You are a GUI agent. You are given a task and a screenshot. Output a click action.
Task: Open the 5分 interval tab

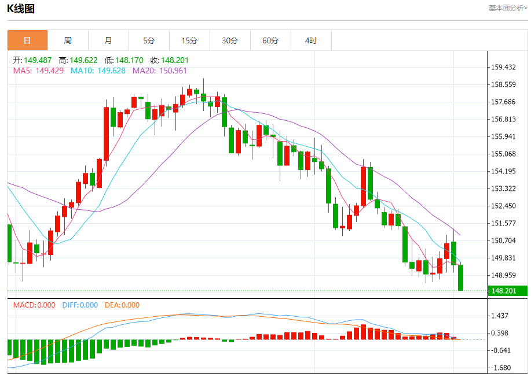(149, 40)
